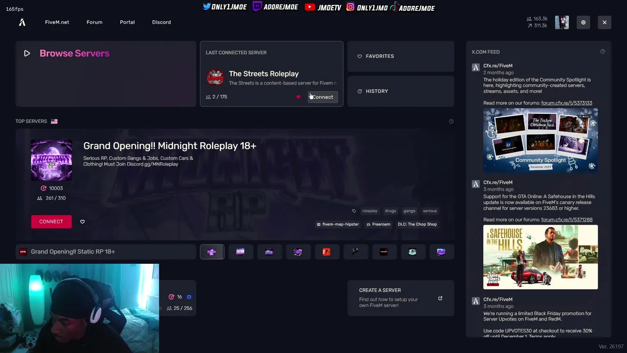The width and height of the screenshot is (627, 353).
Task: Favorite Midnight Roleplay with heart icon
Action: 82,222
